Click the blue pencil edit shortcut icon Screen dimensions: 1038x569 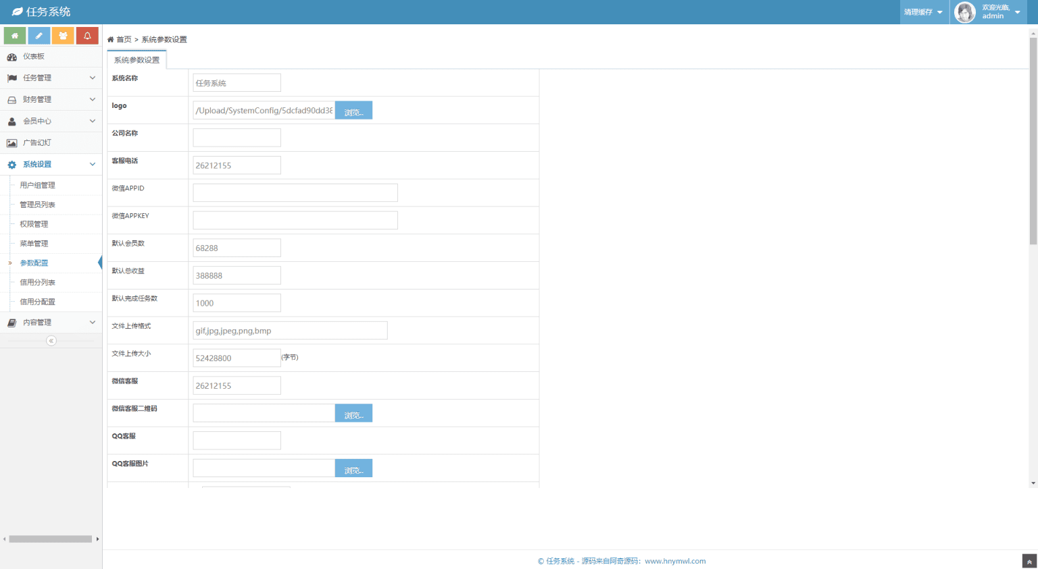point(39,36)
